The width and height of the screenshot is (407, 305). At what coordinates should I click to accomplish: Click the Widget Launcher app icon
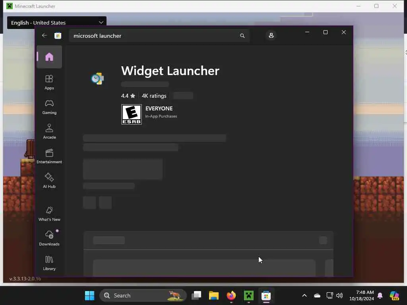[x=98, y=79]
